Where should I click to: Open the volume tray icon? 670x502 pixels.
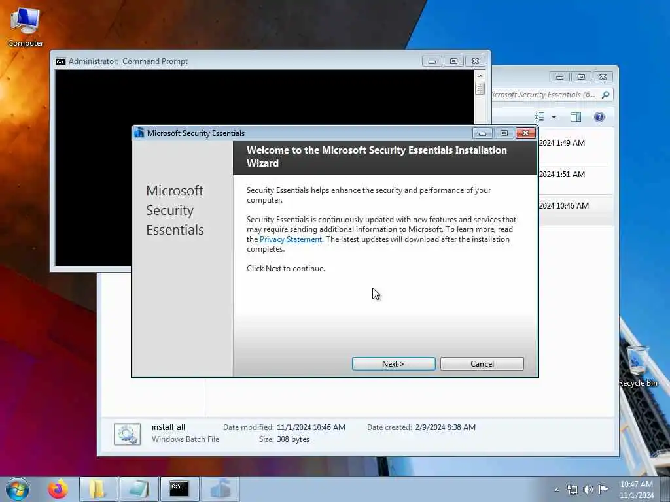[x=588, y=490]
